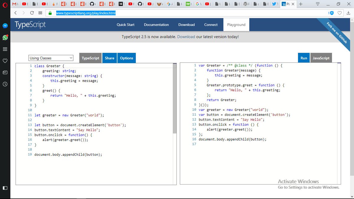The width and height of the screenshot is (354, 199).
Task: Close the active TypeScript Playground tab
Action: coord(292,4)
